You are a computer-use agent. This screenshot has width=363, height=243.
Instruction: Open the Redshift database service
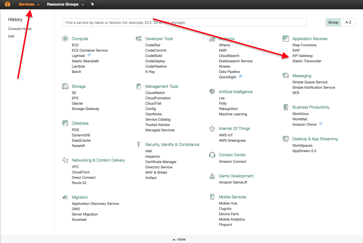tap(79, 146)
